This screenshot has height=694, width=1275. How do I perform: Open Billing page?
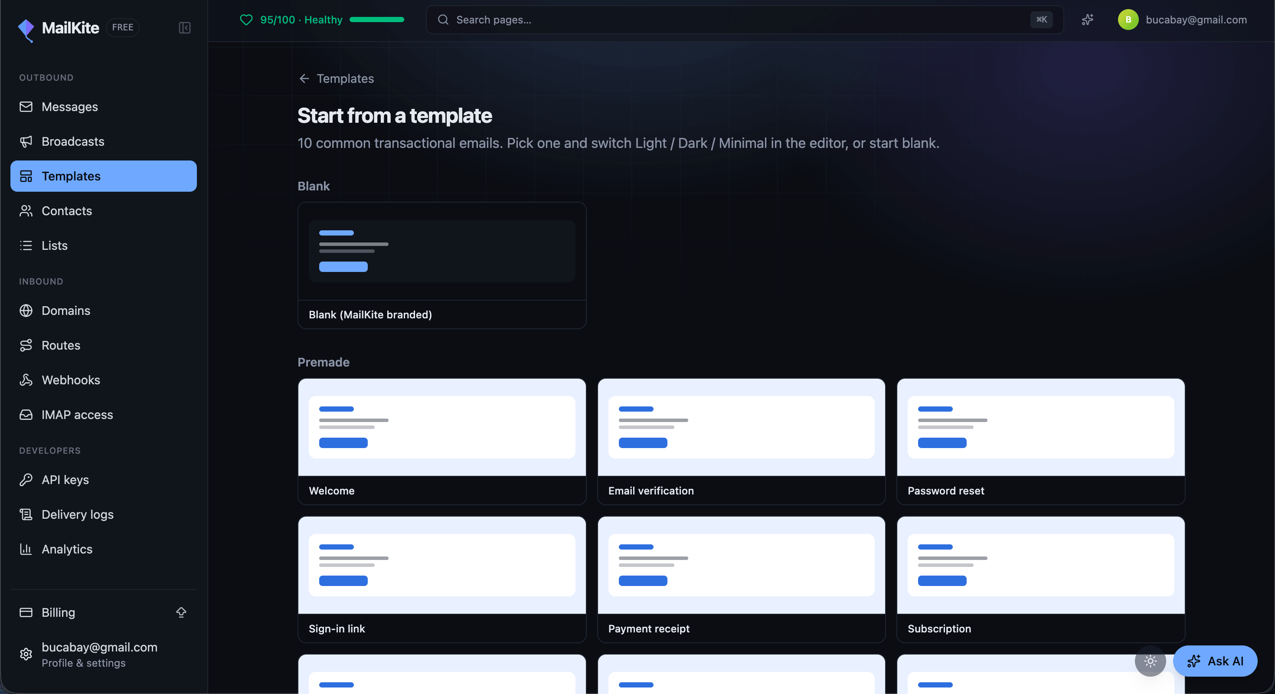[x=104, y=612]
